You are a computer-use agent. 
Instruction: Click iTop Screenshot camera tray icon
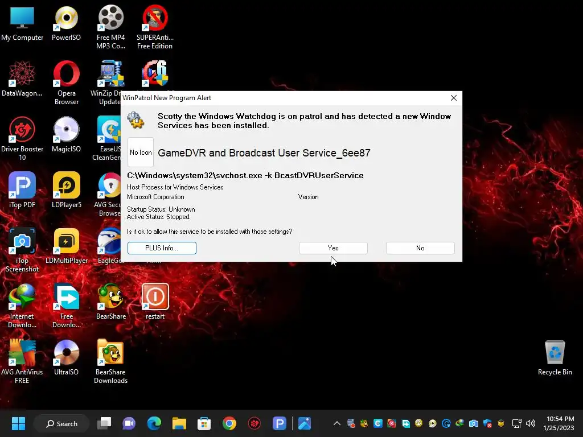click(473, 423)
